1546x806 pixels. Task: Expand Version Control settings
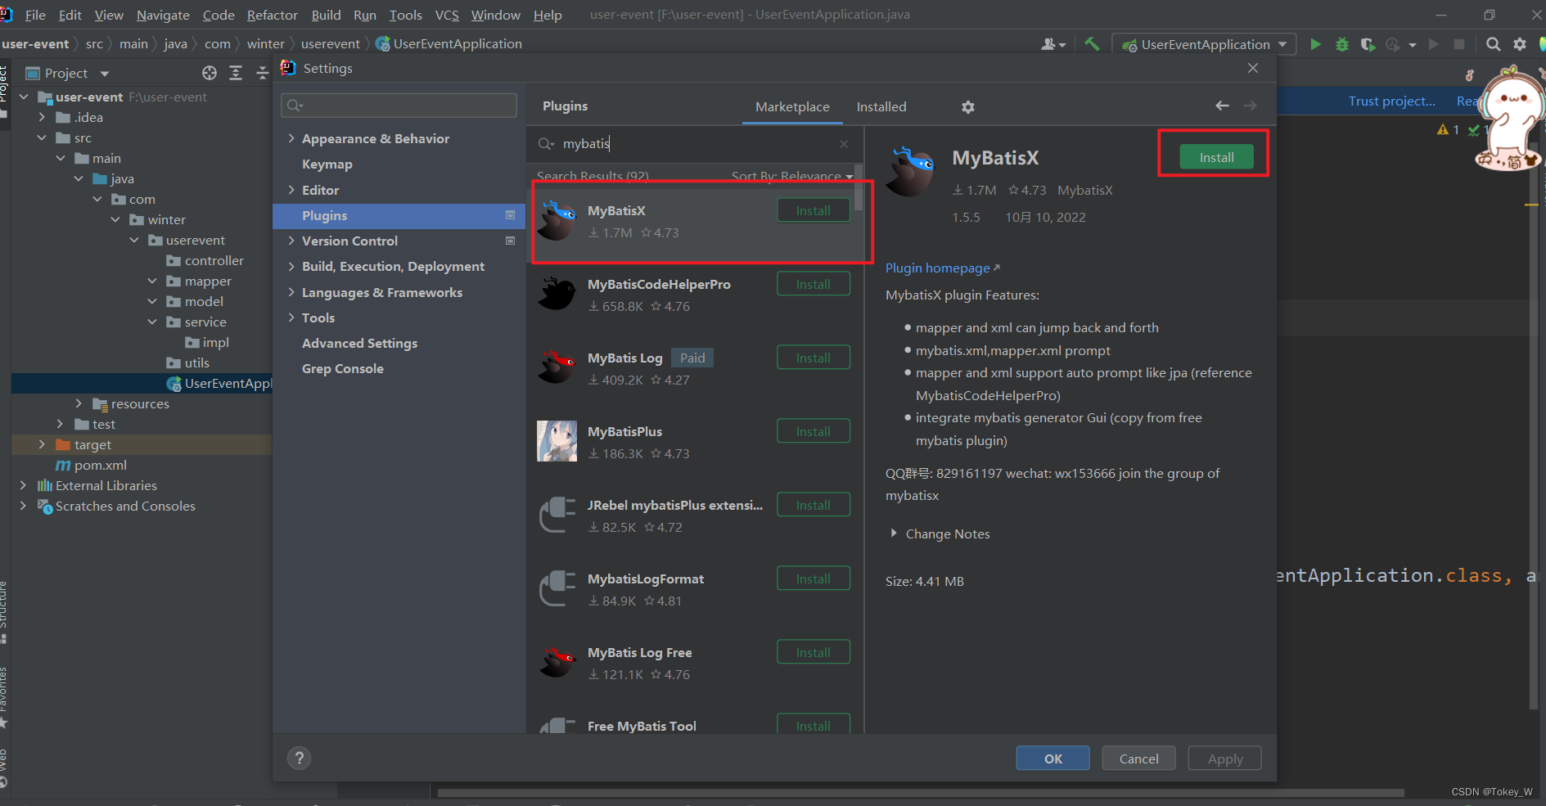click(291, 241)
